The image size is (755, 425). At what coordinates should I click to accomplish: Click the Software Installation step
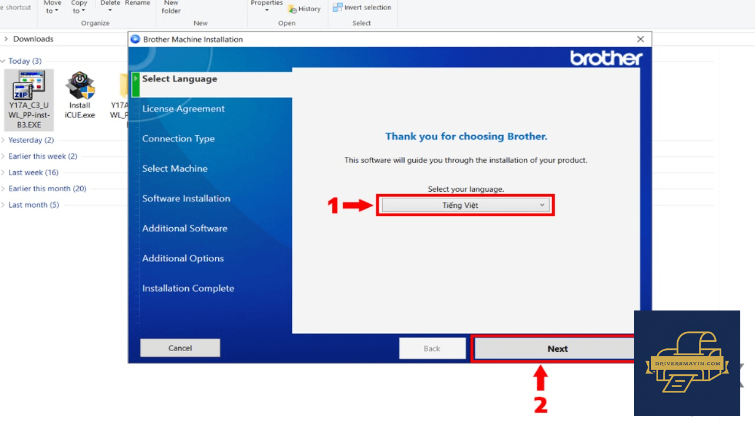click(x=186, y=199)
